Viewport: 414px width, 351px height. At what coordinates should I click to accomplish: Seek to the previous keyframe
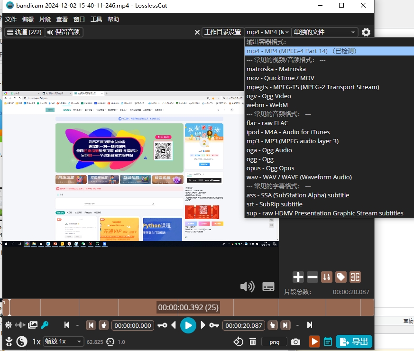coord(162,325)
